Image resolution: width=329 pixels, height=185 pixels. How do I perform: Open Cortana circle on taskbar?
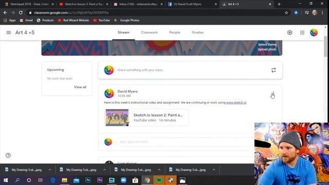point(29,180)
